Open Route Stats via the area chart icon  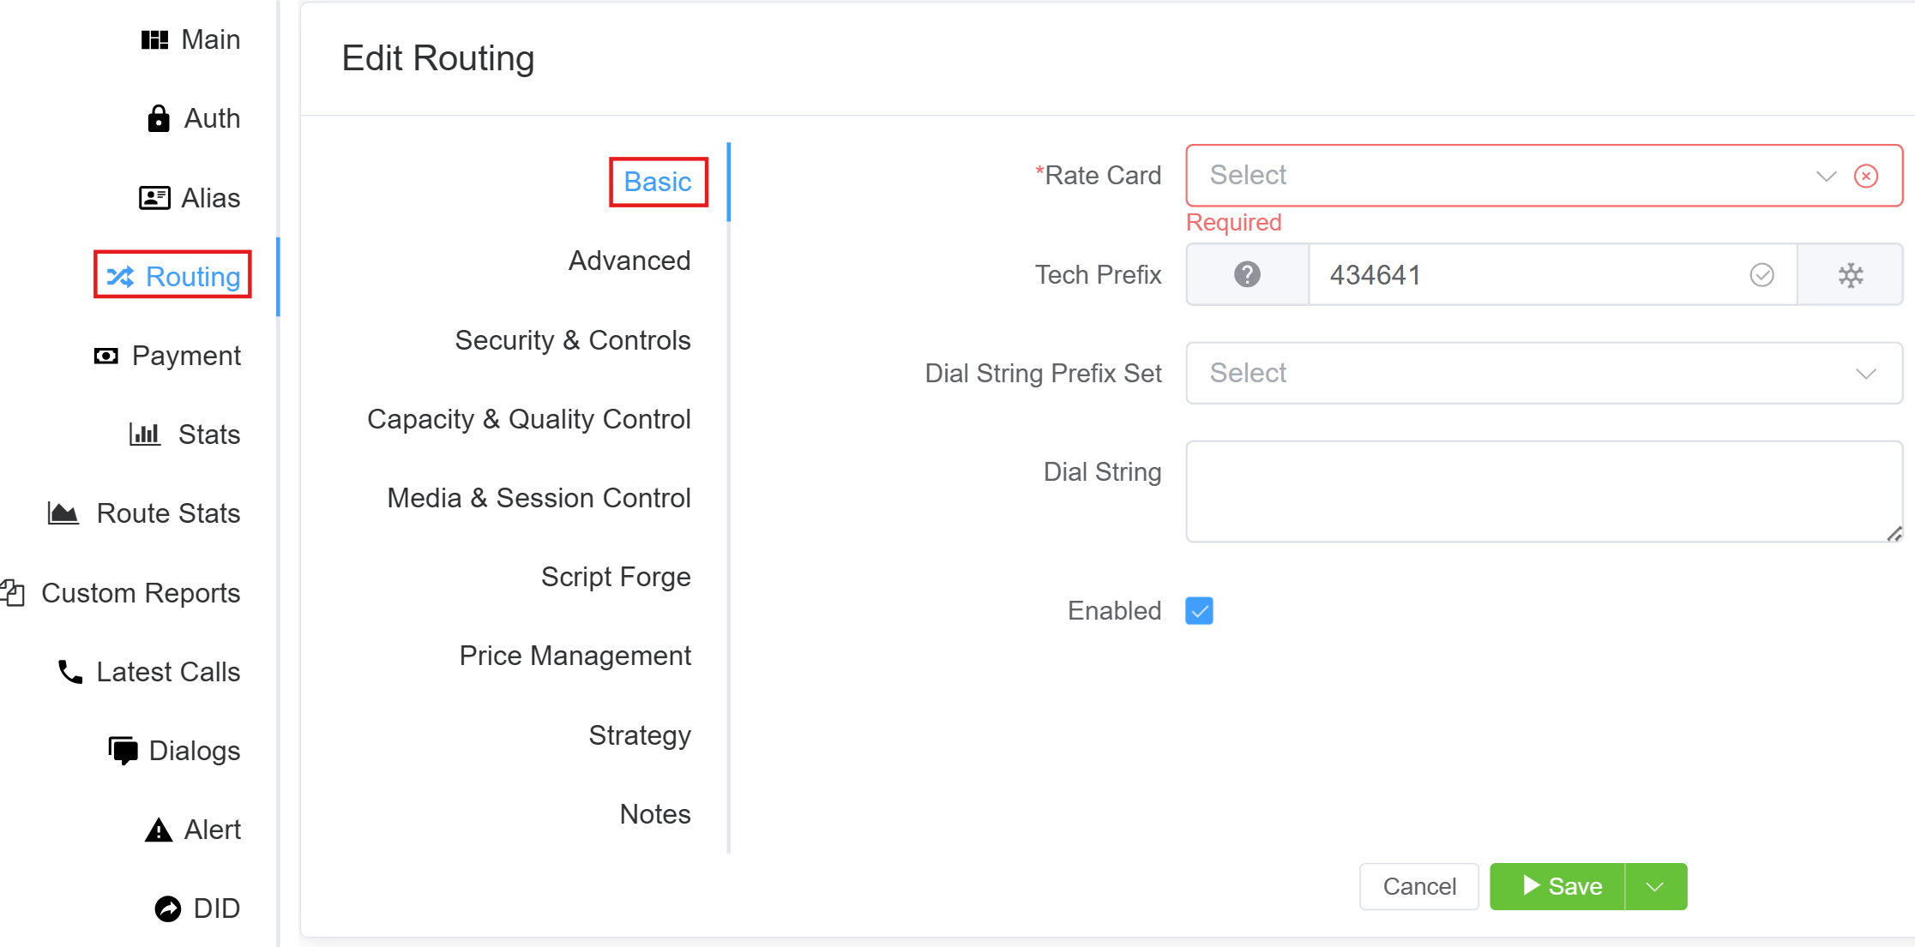(63, 513)
